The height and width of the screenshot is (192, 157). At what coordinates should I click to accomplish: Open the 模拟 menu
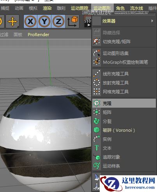tap(33, 8)
